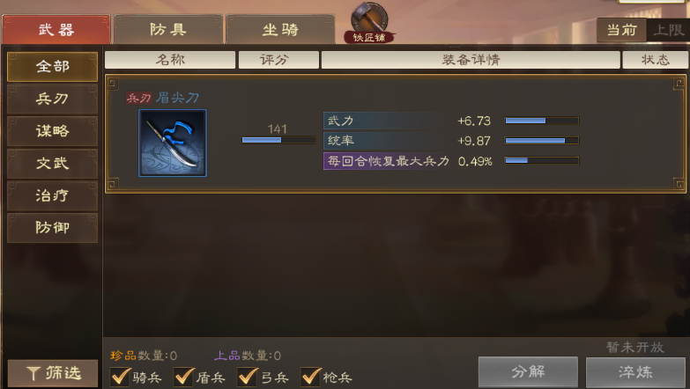Sort by the 名称 column header
The height and width of the screenshot is (389, 690).
tap(170, 60)
